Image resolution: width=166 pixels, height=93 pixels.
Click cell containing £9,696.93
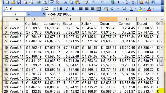108,41
